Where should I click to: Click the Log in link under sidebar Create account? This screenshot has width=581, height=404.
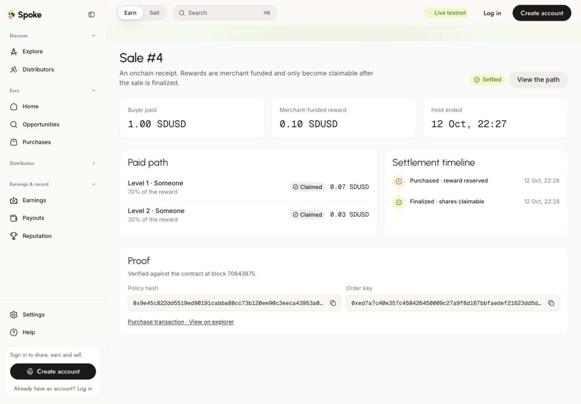[x=84, y=389]
